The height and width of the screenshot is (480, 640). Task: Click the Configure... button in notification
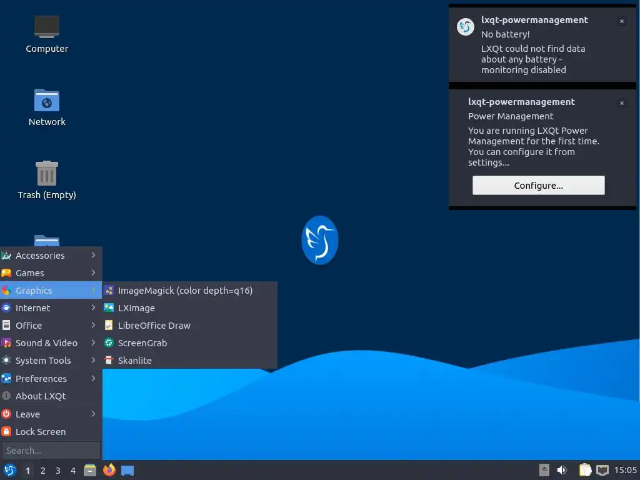[x=538, y=185]
